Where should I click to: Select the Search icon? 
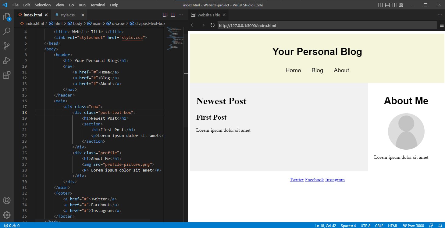(7, 31)
